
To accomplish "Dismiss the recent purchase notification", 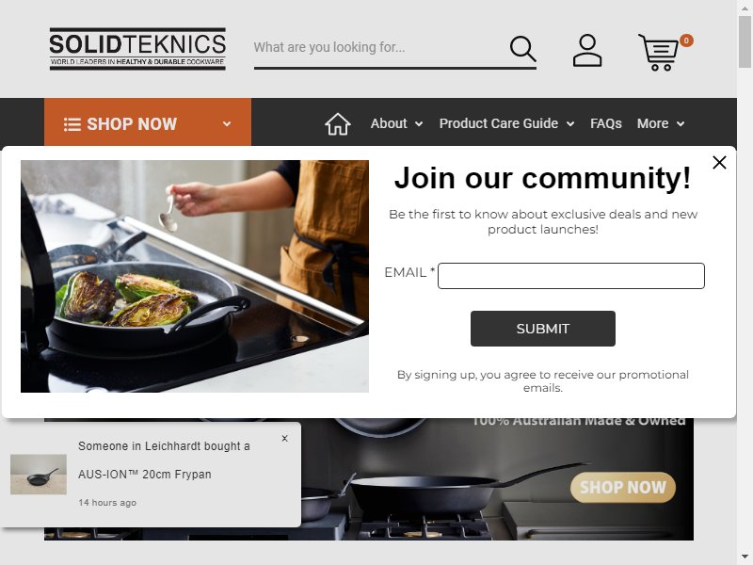I will pyautogui.click(x=285, y=438).
